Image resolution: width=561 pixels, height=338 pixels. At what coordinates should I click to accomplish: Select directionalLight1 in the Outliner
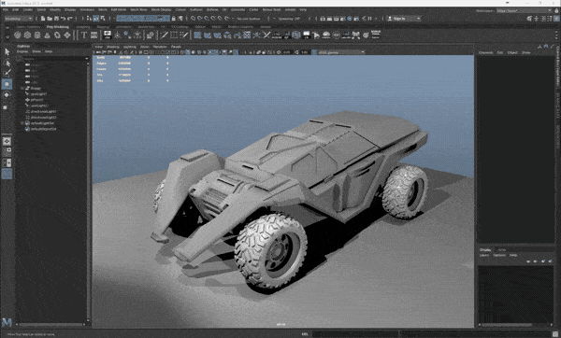(x=43, y=111)
